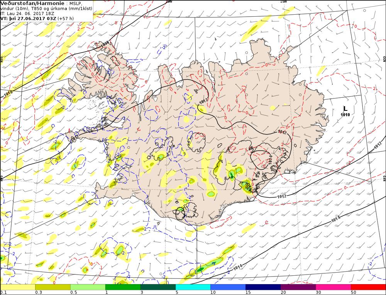Select the legend value '10'
386x295 pixels.
pyautogui.click(x=213, y=293)
